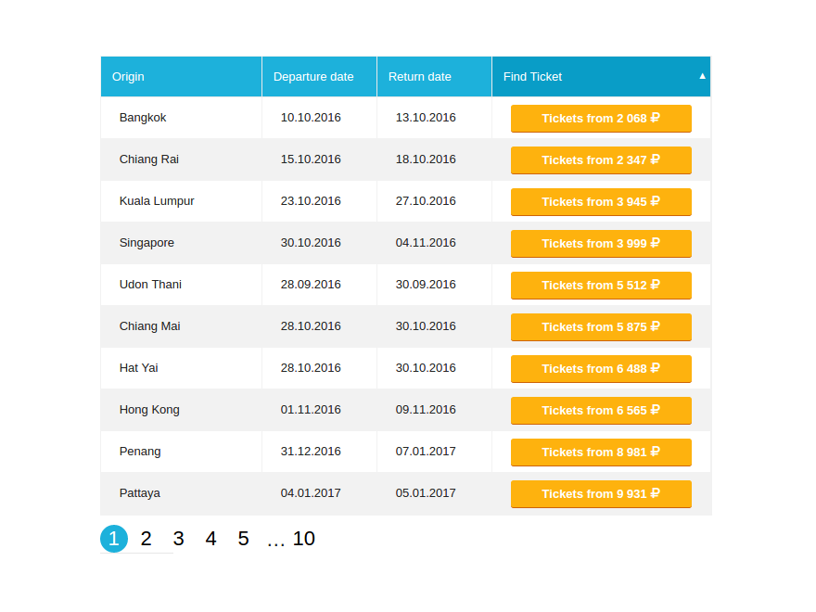Jump to last page 10
The height and width of the screenshot is (612, 816).
pyautogui.click(x=304, y=539)
